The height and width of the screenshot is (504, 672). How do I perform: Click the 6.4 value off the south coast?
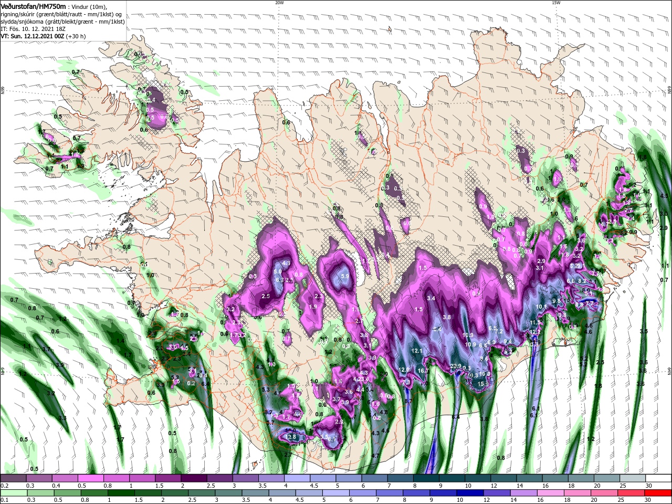(x=456, y=417)
